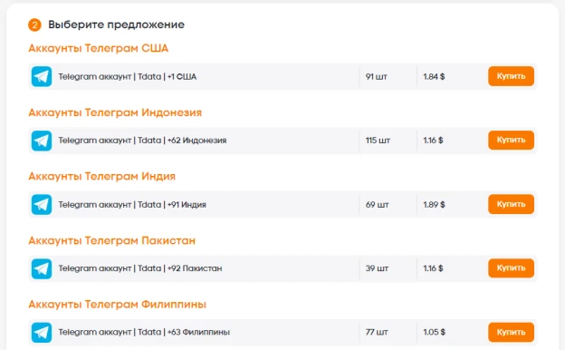Click the 1.89 $ price for India
This screenshot has height=350, width=565.
(x=434, y=205)
